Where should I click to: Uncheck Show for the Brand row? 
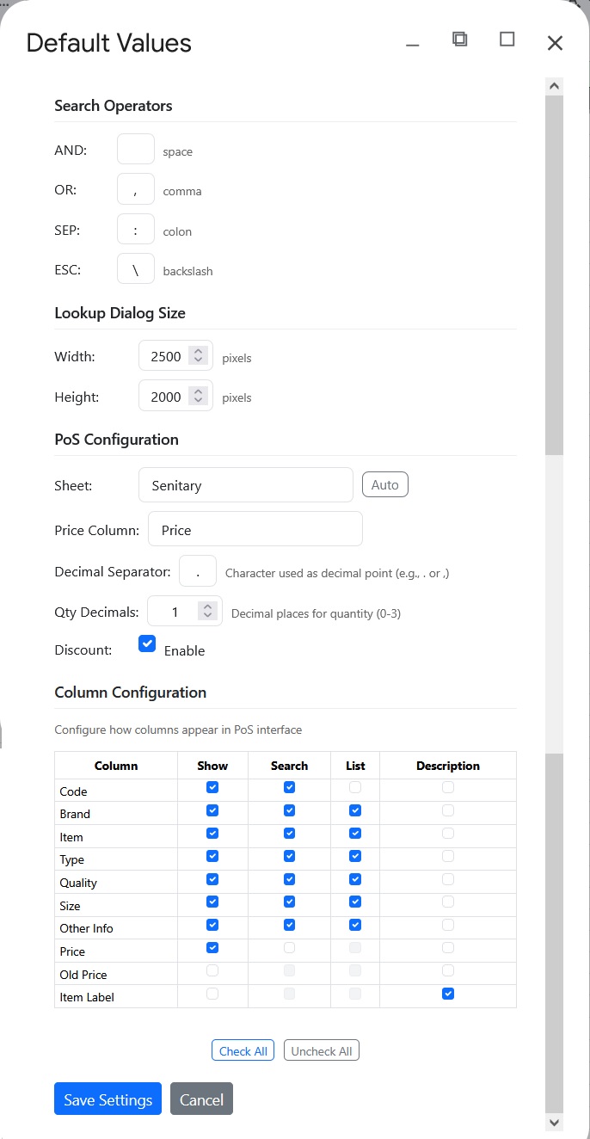[x=212, y=810]
